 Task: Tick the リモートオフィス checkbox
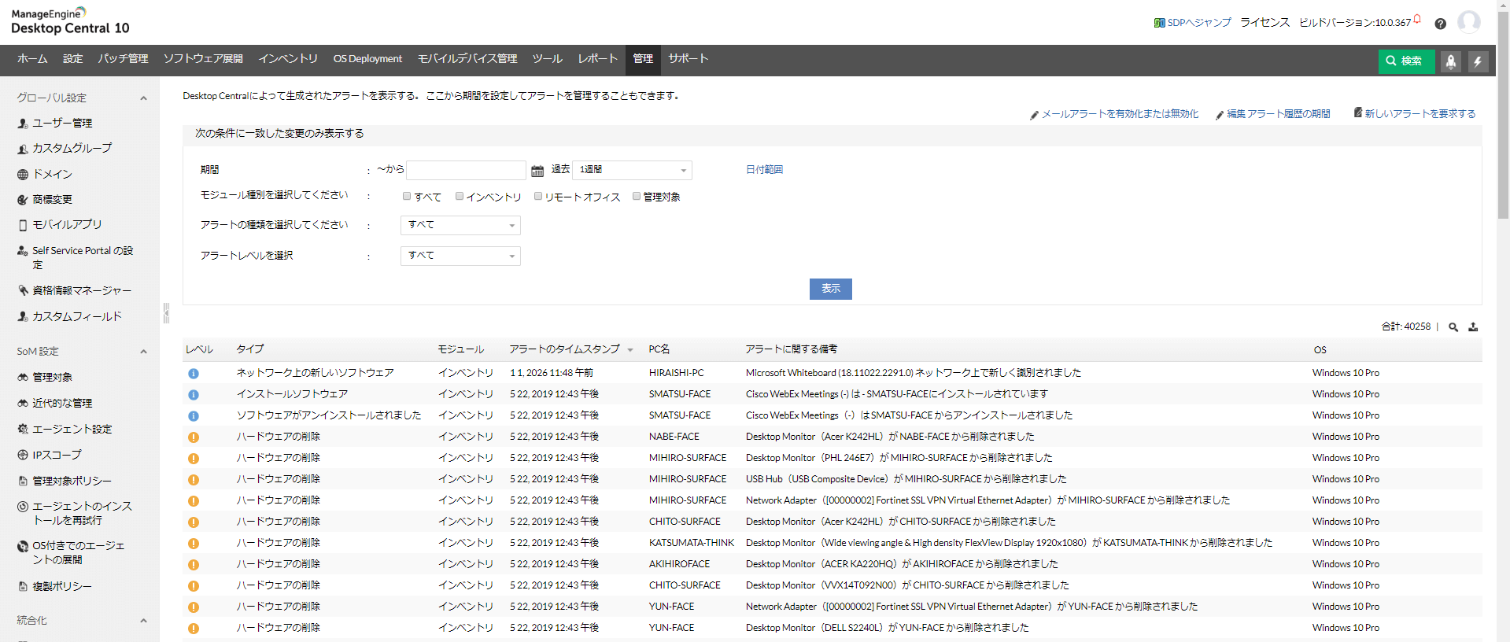point(538,197)
